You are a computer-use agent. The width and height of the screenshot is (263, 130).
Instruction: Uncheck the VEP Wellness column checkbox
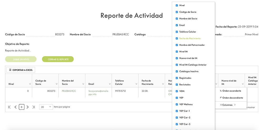pos(177,104)
